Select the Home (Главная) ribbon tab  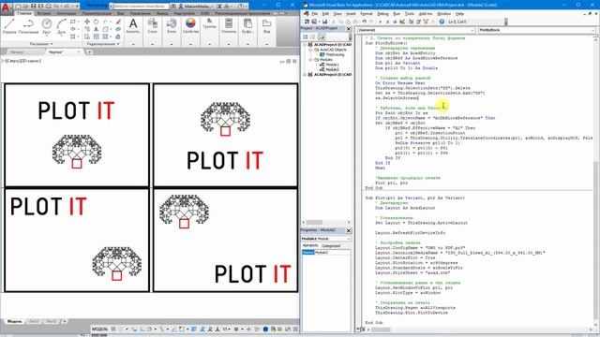[x=24, y=13]
